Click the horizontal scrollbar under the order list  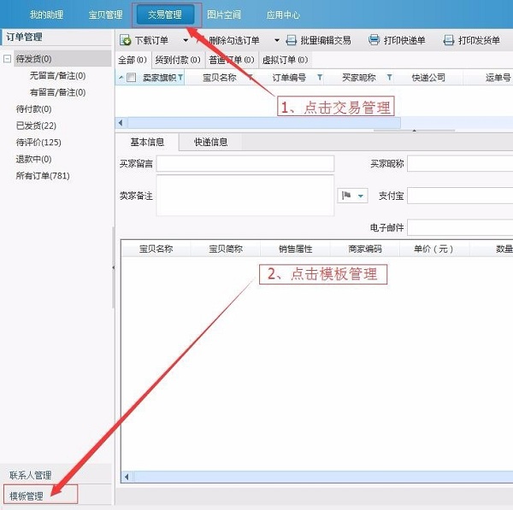click(x=256, y=122)
